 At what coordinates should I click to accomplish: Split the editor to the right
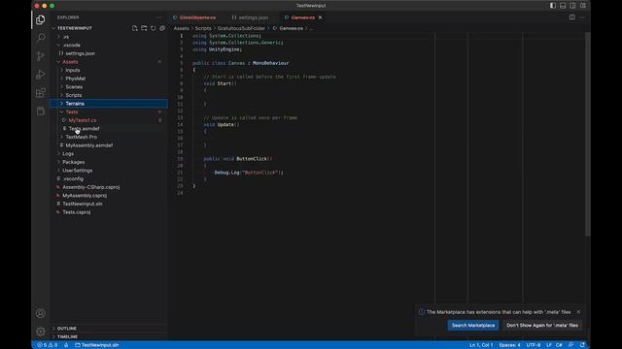572,17
